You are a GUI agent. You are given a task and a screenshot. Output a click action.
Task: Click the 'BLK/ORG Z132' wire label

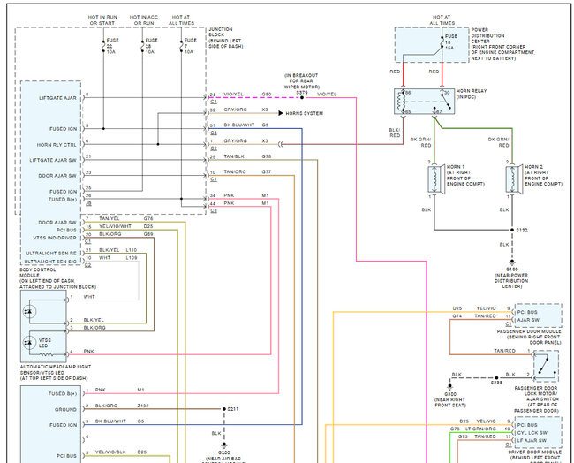(x=122, y=406)
